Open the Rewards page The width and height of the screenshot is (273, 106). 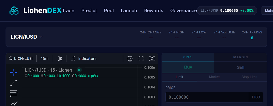click(x=154, y=11)
